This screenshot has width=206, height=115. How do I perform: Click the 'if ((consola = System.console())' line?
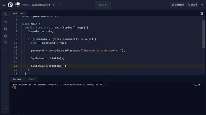click(x=62, y=39)
